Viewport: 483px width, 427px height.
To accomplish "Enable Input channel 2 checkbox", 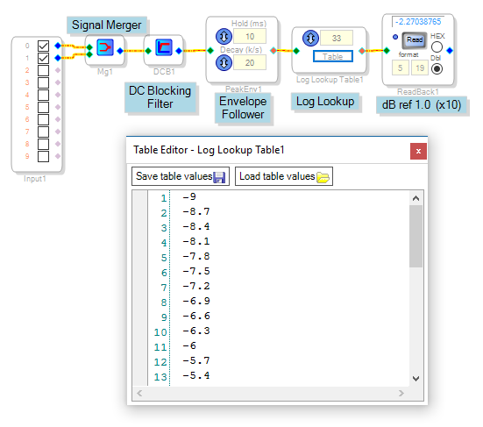I will (x=43, y=70).
